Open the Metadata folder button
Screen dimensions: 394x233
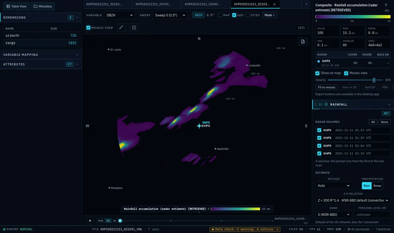[43, 6]
